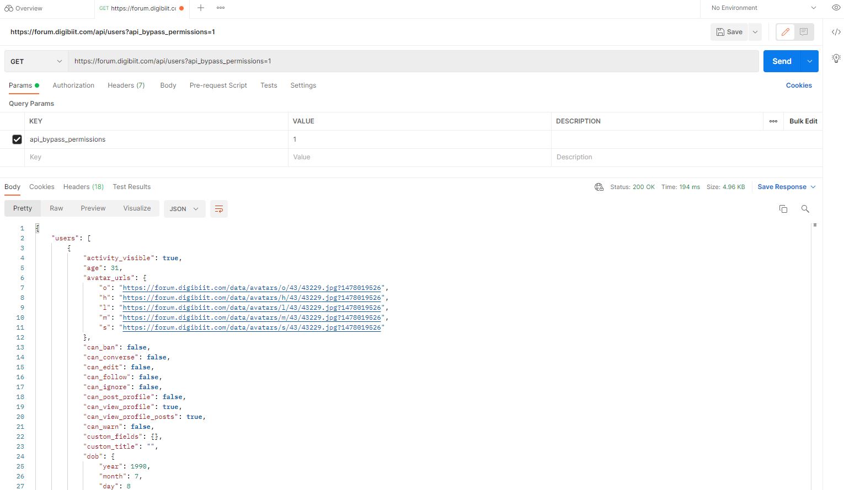This screenshot has width=844, height=490.
Task: Click the Time 194 ms text
Action: (681, 187)
